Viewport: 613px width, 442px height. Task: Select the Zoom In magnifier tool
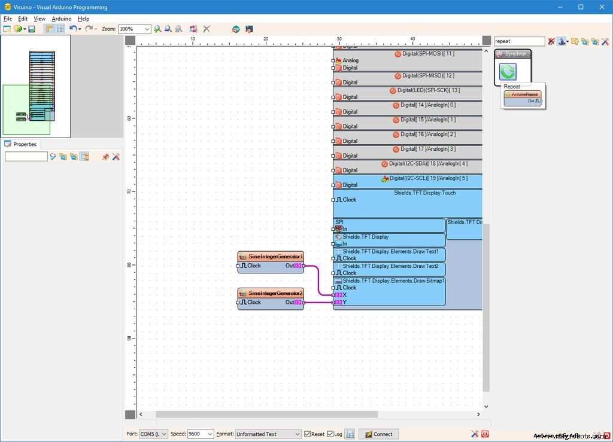[x=158, y=29]
